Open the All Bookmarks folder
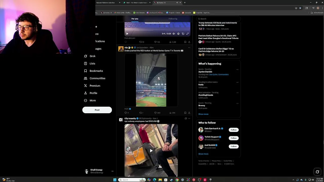 [317, 13]
